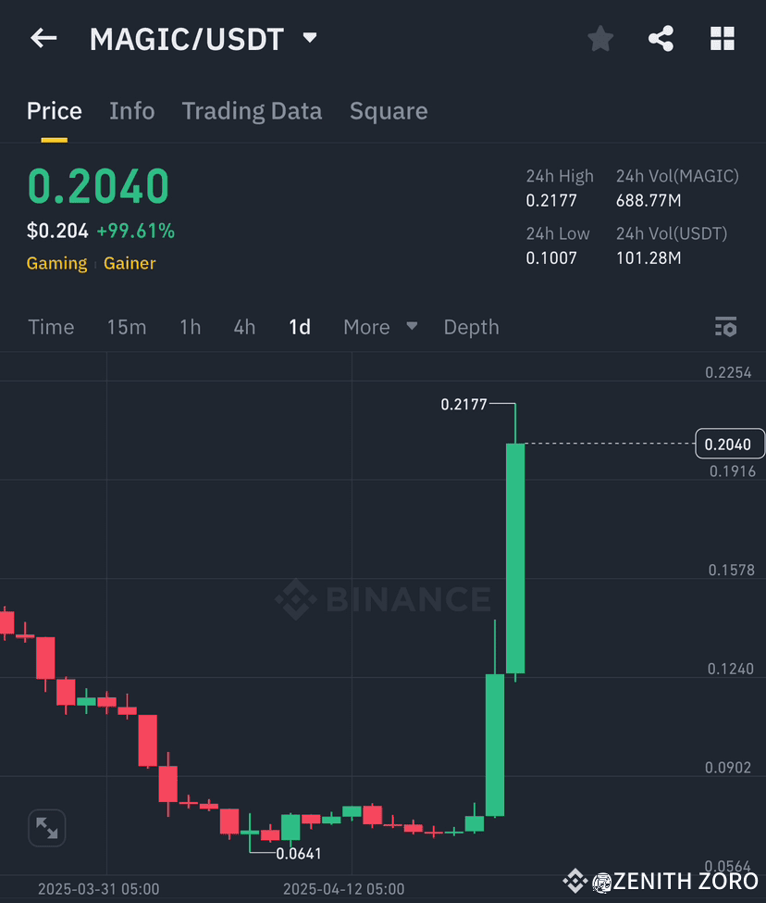This screenshot has height=903, width=766.
Task: Expand chart to fullscreen mode
Action: 46,827
